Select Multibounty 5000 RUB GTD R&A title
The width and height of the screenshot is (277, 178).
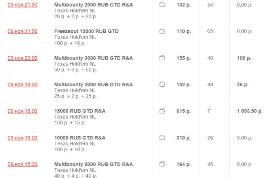[x=93, y=164]
